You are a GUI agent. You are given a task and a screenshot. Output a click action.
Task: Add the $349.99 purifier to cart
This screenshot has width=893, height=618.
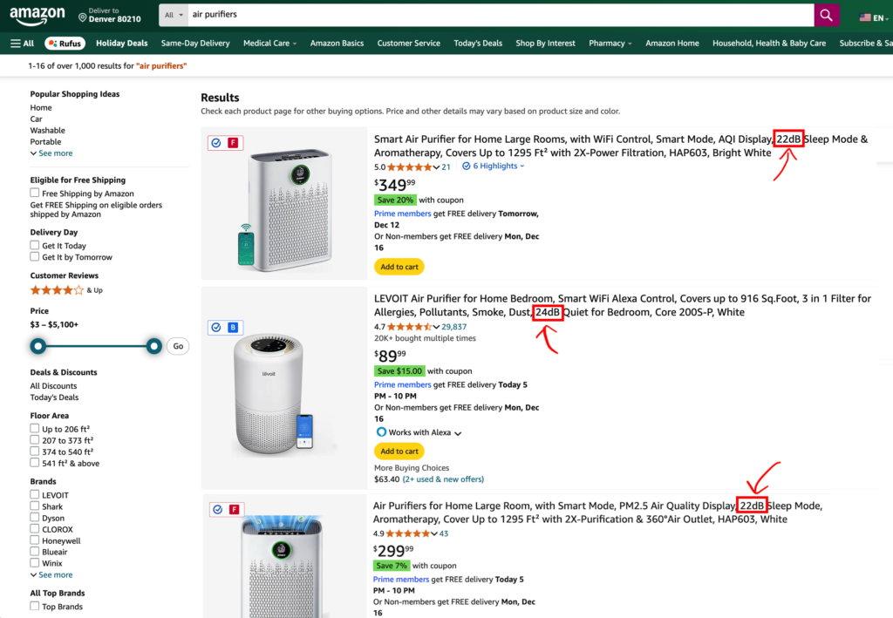point(399,267)
